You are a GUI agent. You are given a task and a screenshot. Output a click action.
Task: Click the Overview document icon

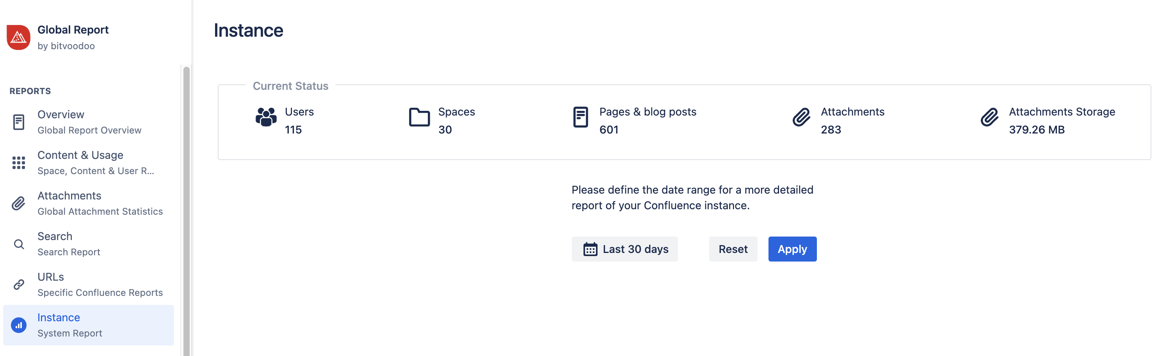19,122
